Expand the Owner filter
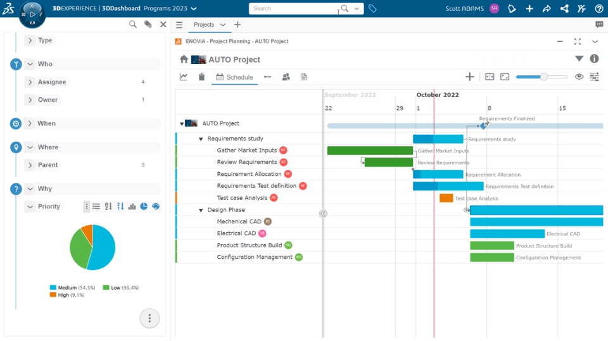Image resolution: width=608 pixels, height=341 pixels. click(30, 99)
